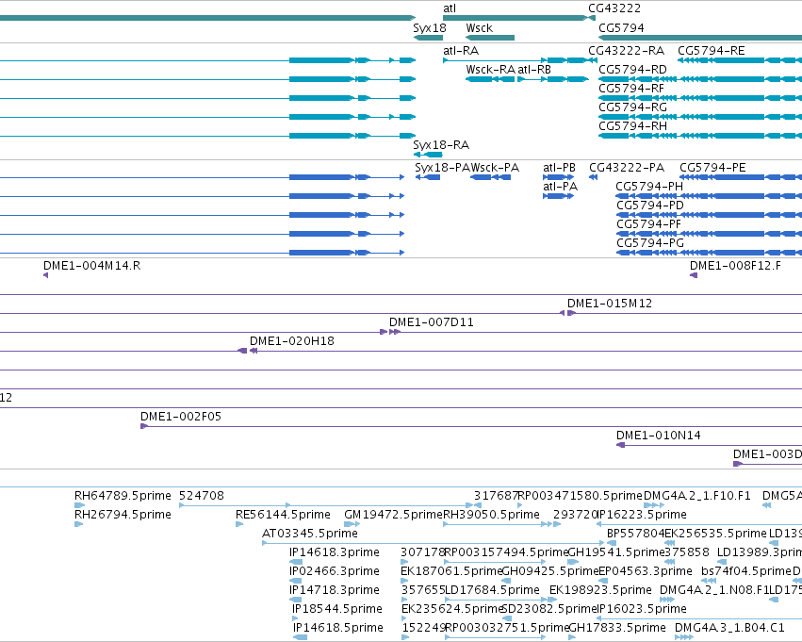
Task: Select atl-PA coding sequence
Action: coord(558,196)
